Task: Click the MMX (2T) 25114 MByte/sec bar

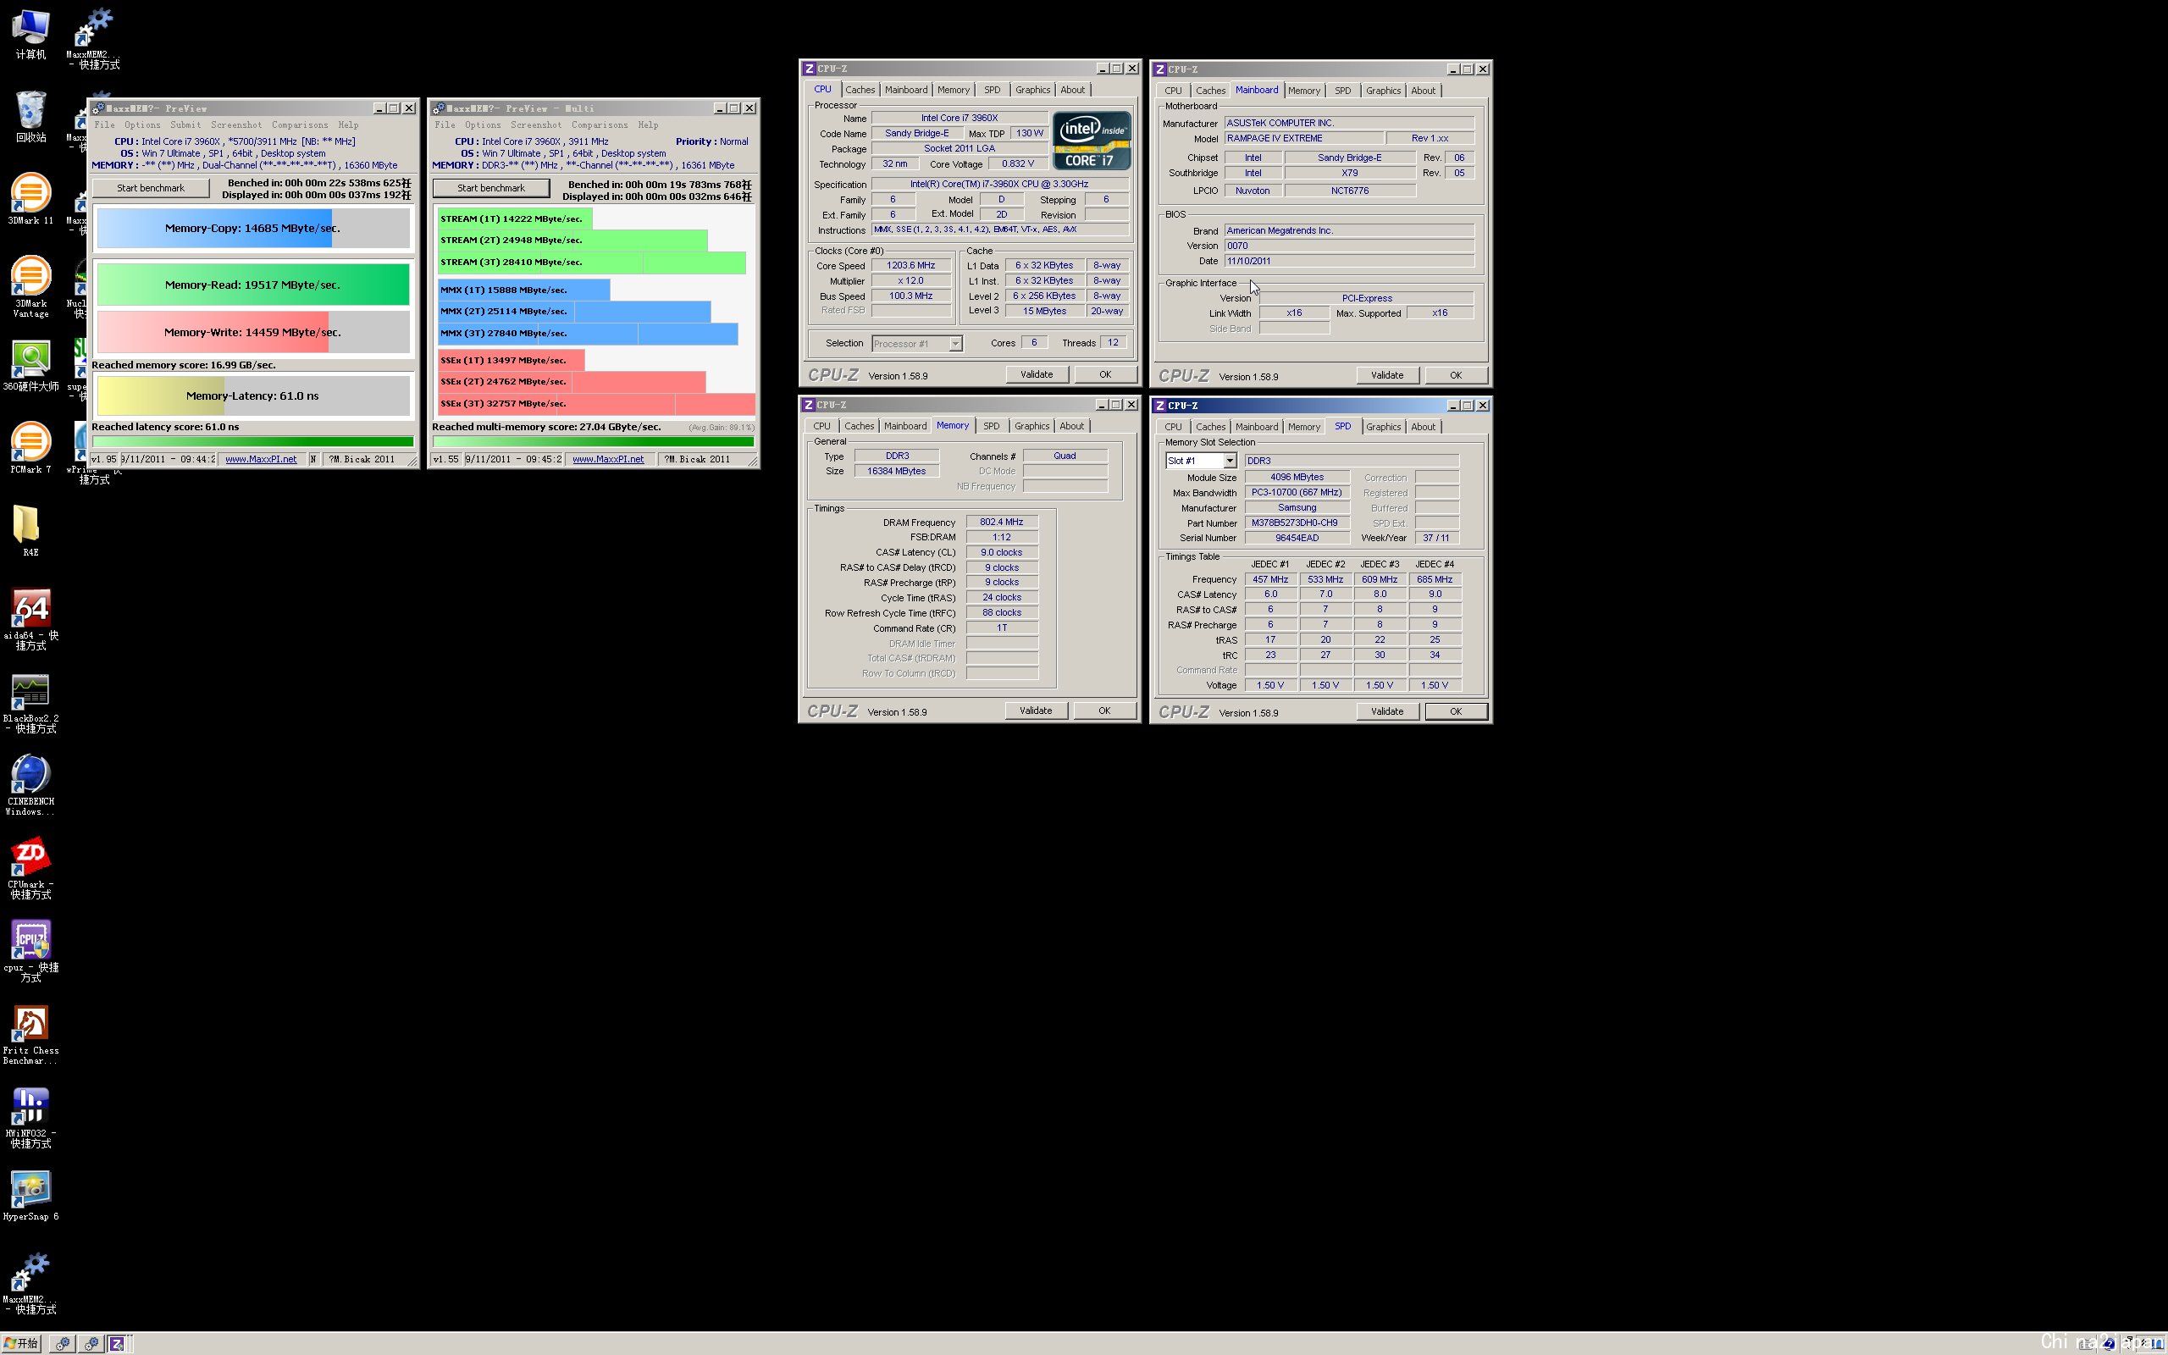Action: coord(574,312)
